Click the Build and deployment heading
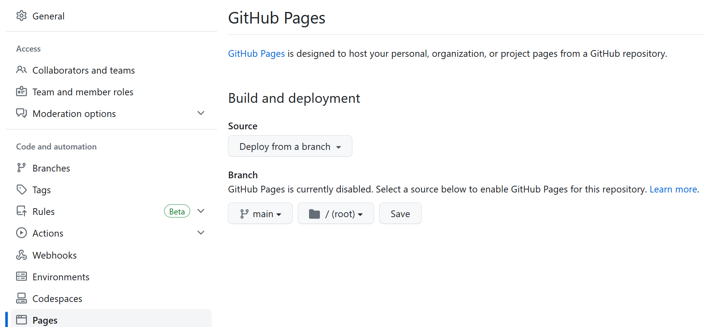 coord(294,98)
